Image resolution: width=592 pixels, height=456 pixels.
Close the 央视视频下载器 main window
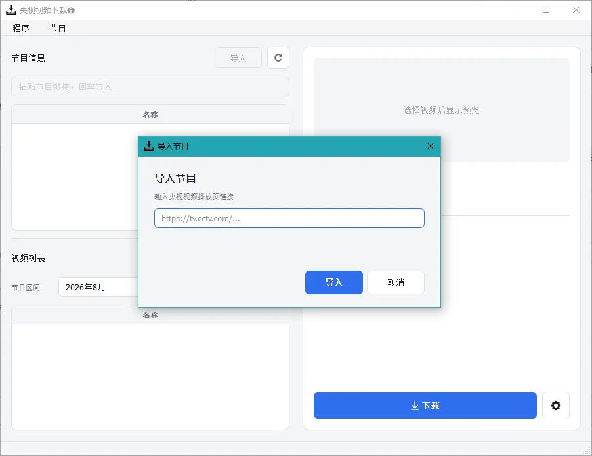tap(576, 10)
